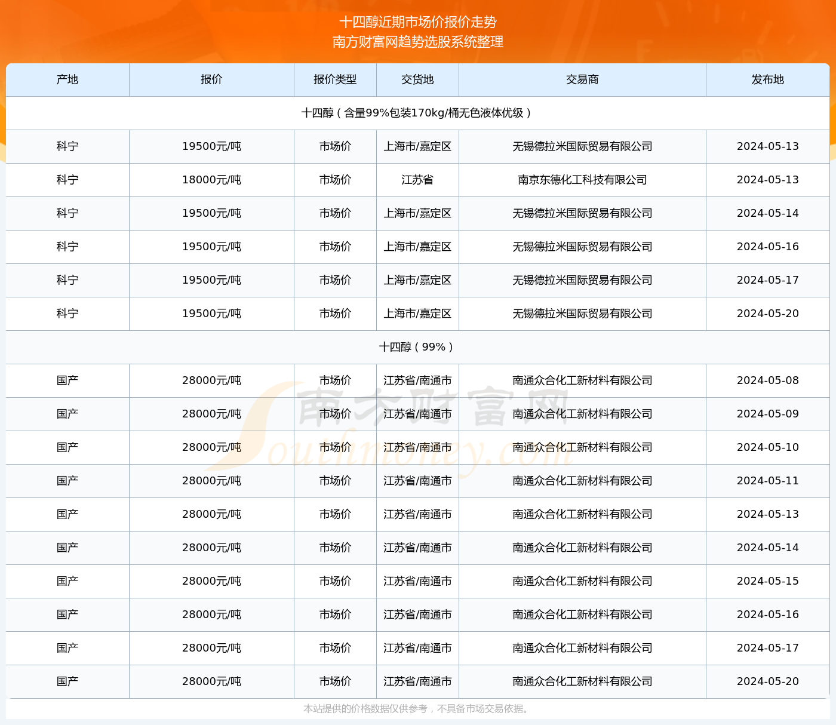Select the 2024-05-17 date in the 28000元/吨 row
This screenshot has height=725, width=836.
click(x=768, y=648)
